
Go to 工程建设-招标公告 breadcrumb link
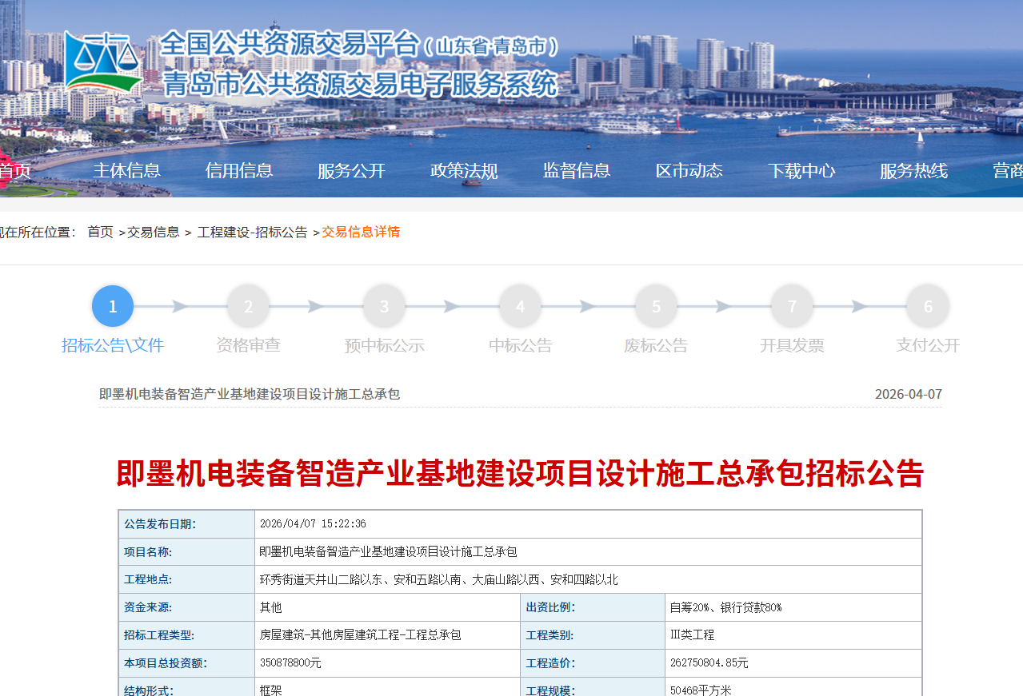[x=253, y=232]
